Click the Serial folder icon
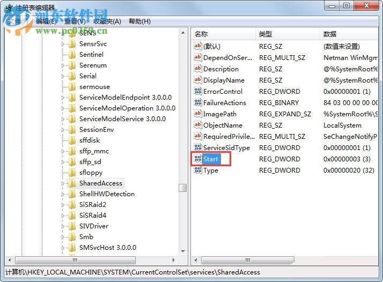 click(72, 76)
